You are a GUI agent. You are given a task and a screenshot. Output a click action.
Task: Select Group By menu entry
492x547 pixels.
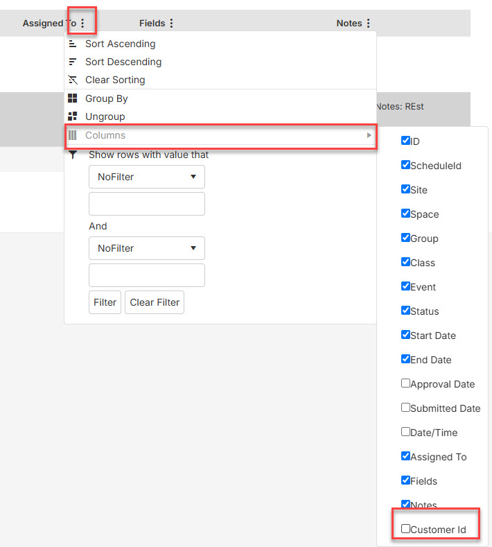[220, 98]
